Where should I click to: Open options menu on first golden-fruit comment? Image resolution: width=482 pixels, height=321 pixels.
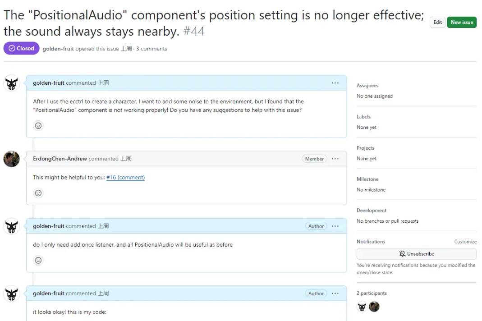click(335, 83)
